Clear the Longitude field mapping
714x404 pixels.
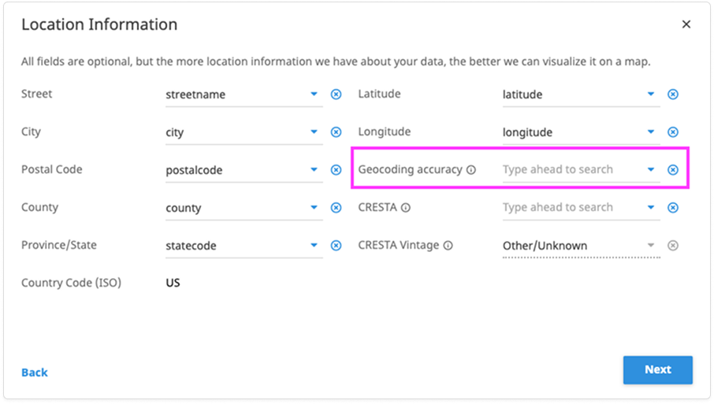[673, 132]
